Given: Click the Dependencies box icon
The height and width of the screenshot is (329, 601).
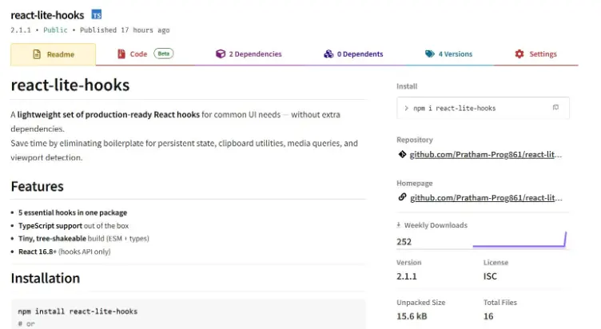Looking at the screenshot, I should click(x=221, y=54).
